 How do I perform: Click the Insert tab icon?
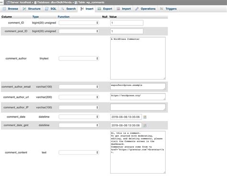pyautogui.click(x=82, y=9)
